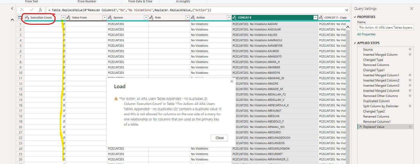The image size is (420, 164).
Task: Select the Removed Columns1 applied step
Action: [x=377, y=121]
